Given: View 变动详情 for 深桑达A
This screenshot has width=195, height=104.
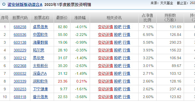Looking at the screenshot, I should point(105,73).
